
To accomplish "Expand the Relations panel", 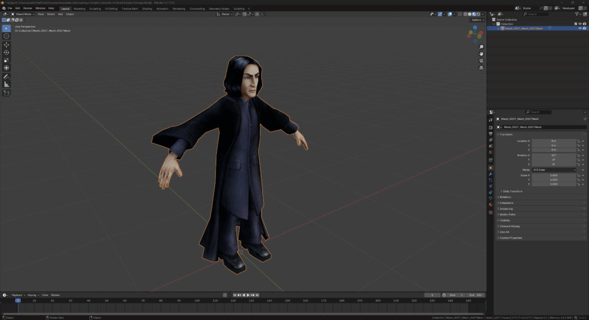I will point(506,197).
